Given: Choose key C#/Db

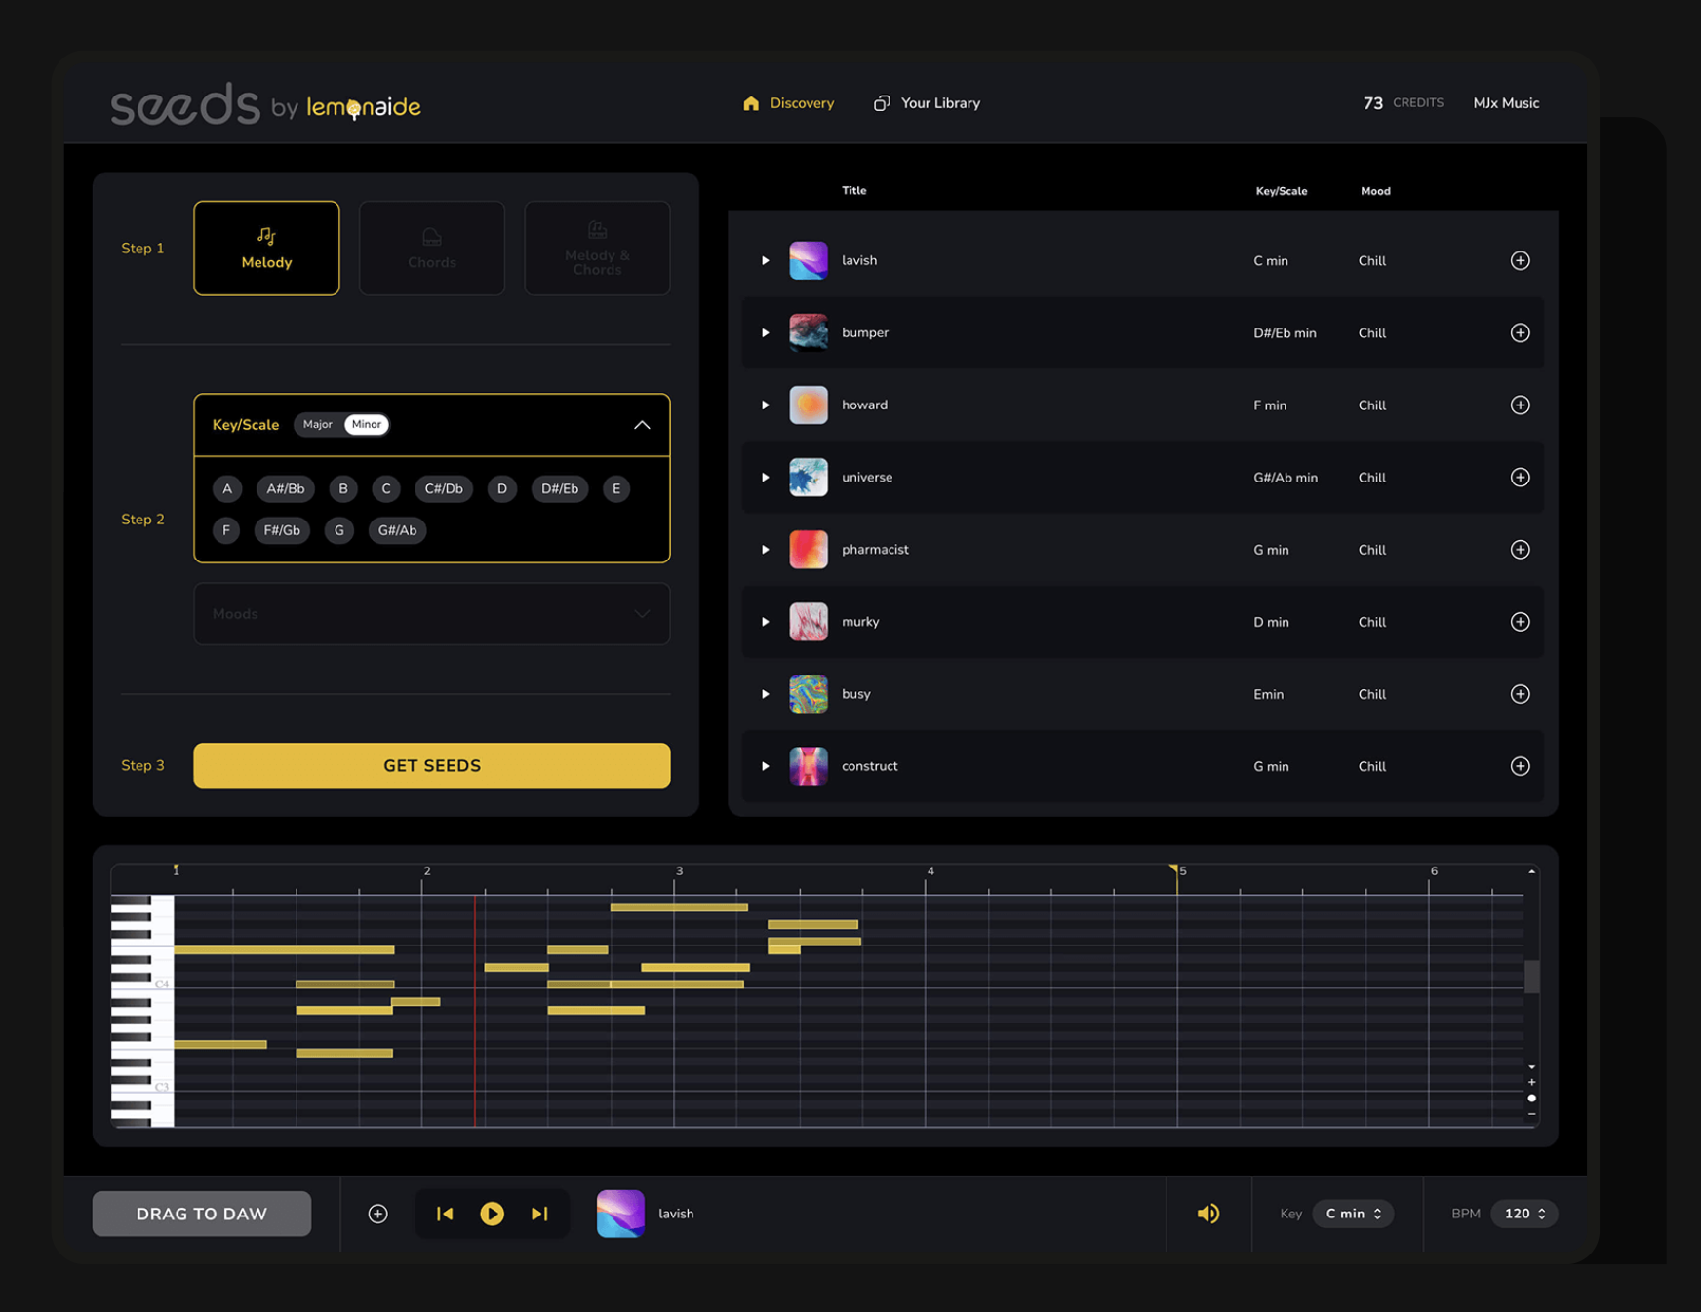Looking at the screenshot, I should (444, 488).
